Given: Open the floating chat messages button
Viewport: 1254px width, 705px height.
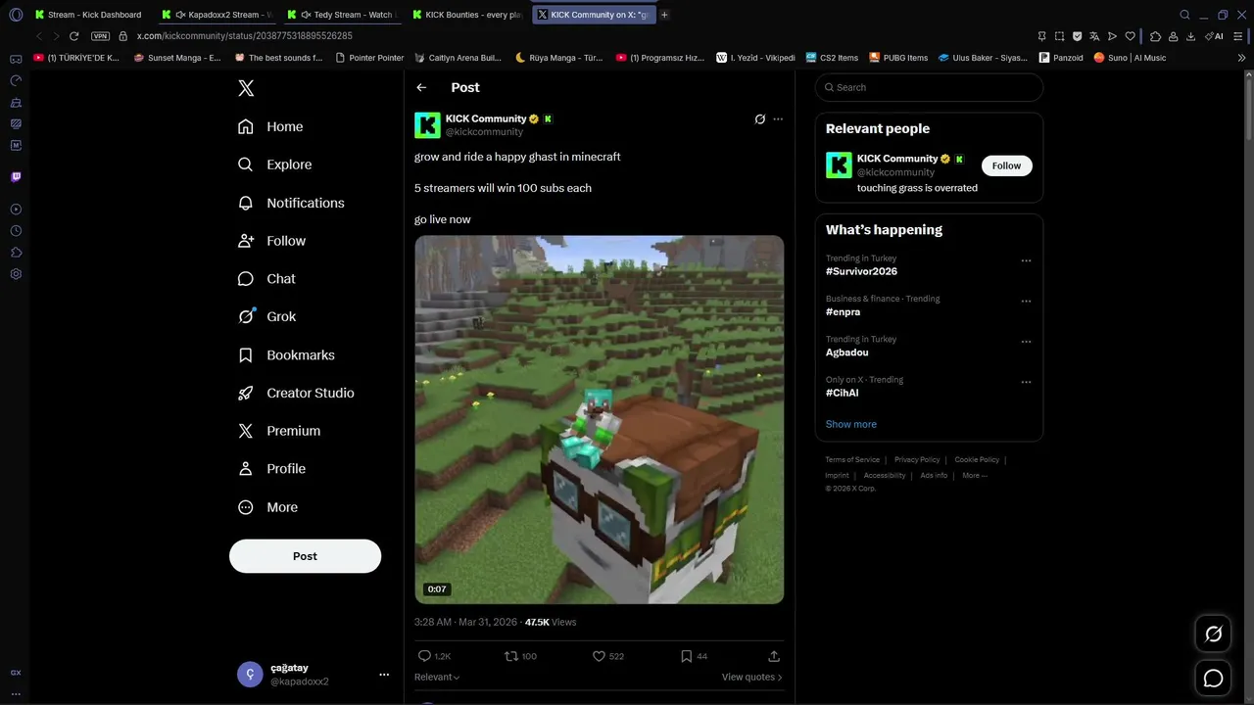Looking at the screenshot, I should (1213, 679).
